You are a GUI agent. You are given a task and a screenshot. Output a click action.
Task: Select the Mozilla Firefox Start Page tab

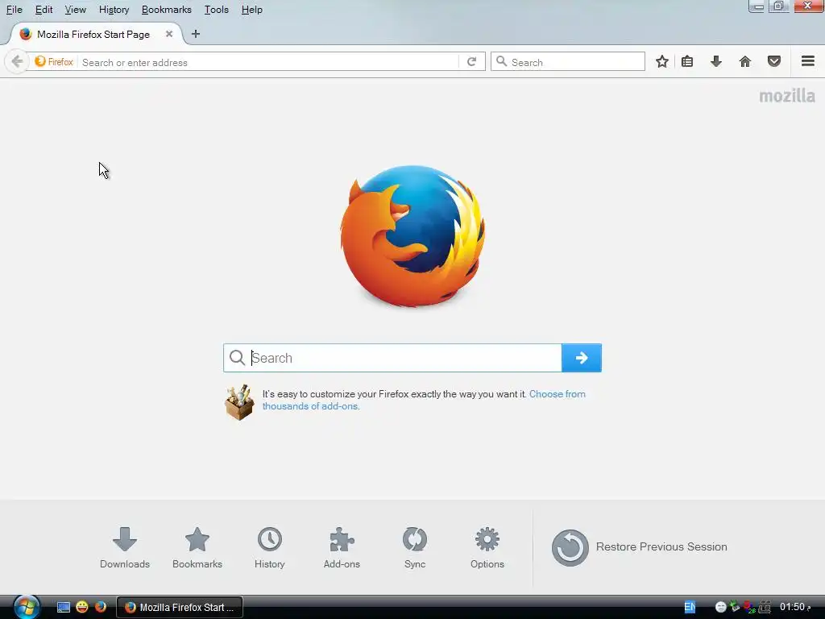click(x=93, y=34)
